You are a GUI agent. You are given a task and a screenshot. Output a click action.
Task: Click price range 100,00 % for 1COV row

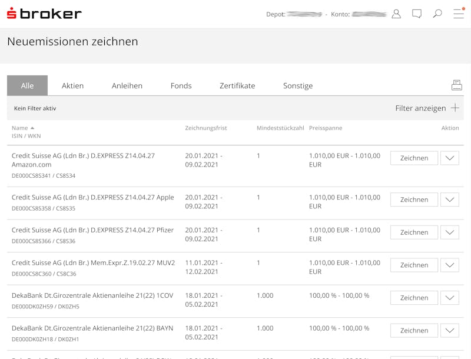point(339,295)
